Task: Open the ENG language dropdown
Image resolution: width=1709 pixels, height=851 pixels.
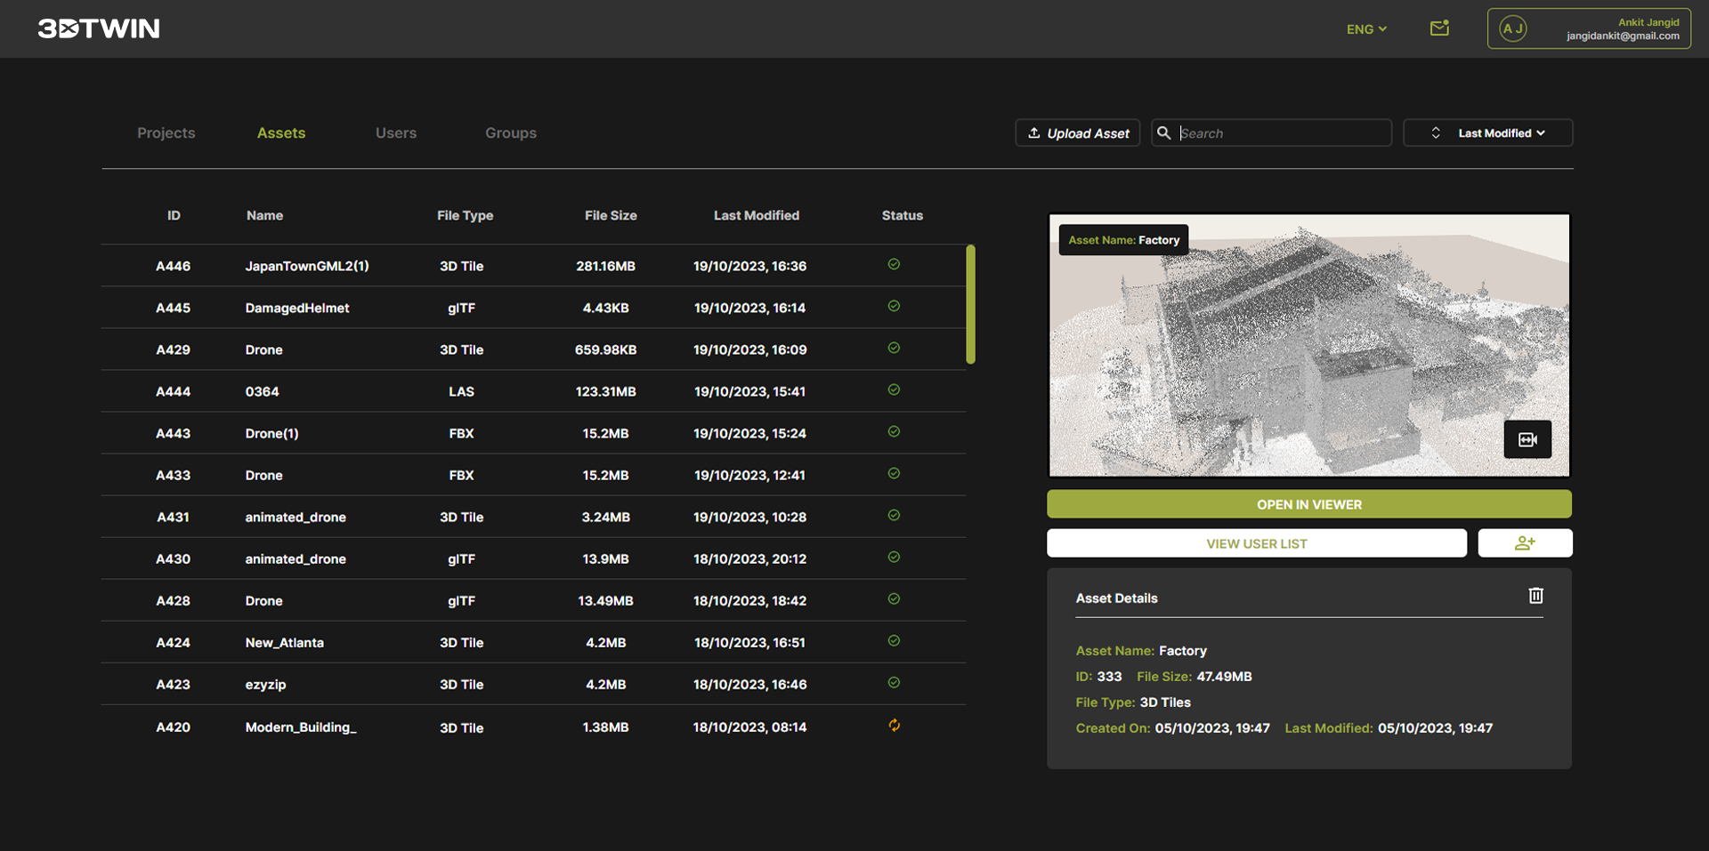Action: (1366, 29)
